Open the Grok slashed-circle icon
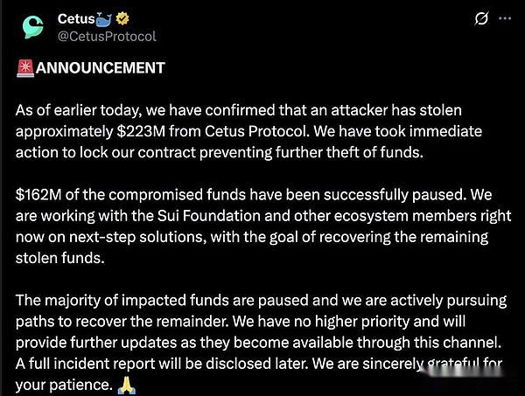 click(x=481, y=18)
